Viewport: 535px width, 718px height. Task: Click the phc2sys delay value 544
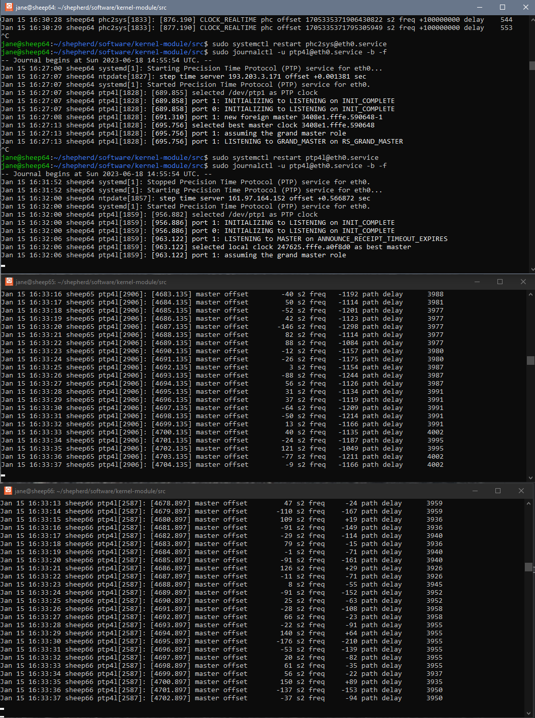[506, 20]
